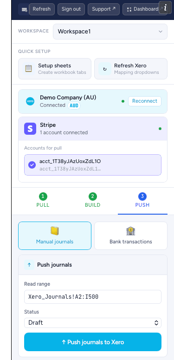Open the menu icon left of Refresh
Screen dimensions: 174x360
tap(24, 9)
